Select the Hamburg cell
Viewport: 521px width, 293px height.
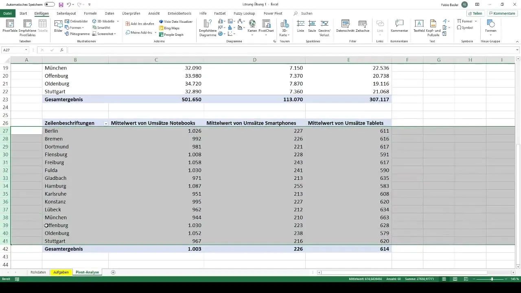tap(75, 186)
